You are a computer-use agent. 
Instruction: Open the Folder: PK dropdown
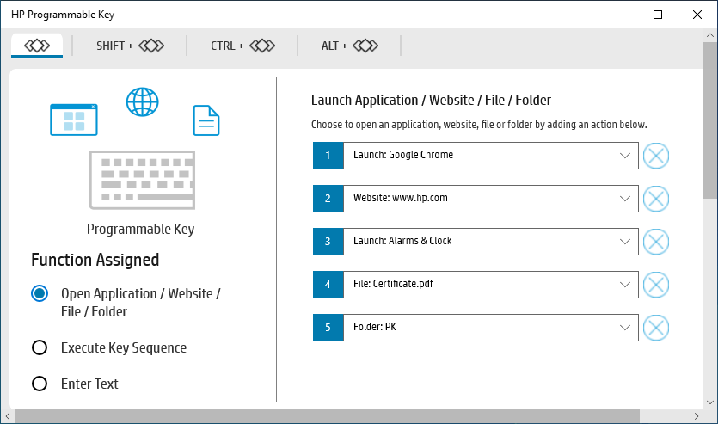click(491, 328)
